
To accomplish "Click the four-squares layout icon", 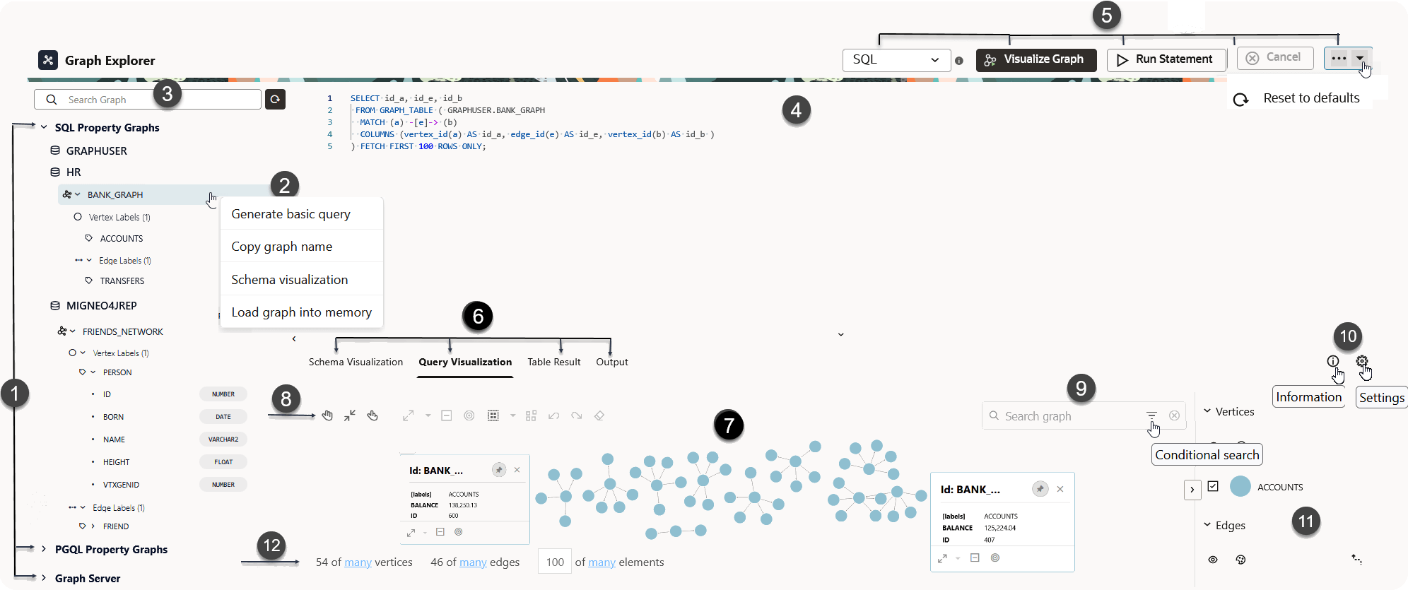I will (531, 415).
